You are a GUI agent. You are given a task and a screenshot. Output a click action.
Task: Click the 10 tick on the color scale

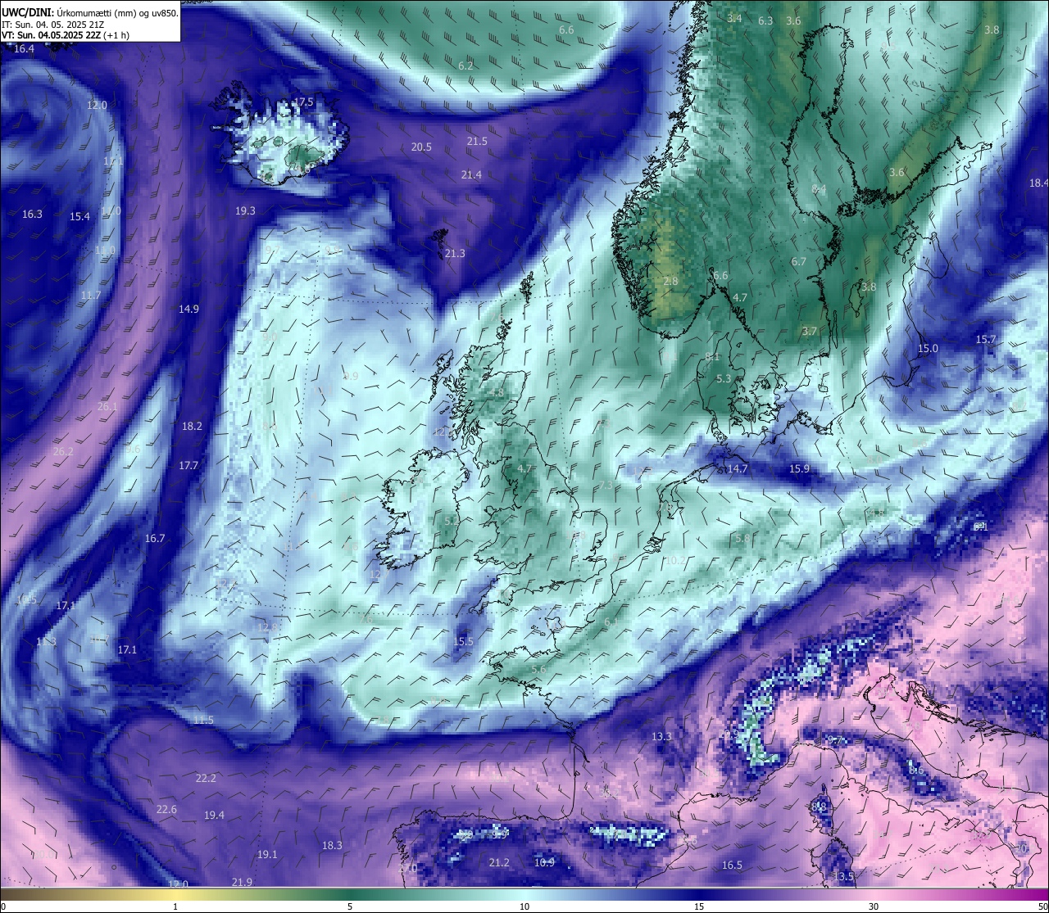point(524,906)
